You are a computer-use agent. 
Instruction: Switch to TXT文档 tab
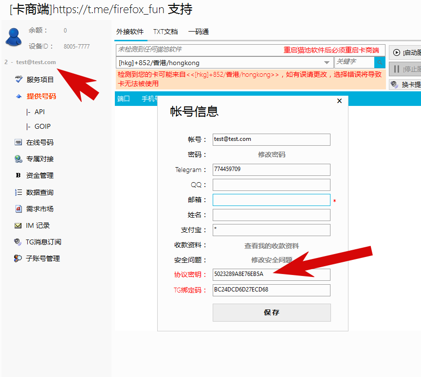[165, 32]
